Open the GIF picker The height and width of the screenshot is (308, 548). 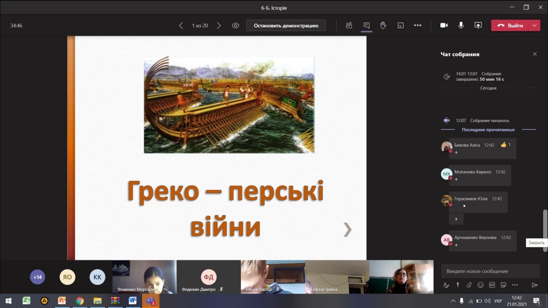(492, 285)
